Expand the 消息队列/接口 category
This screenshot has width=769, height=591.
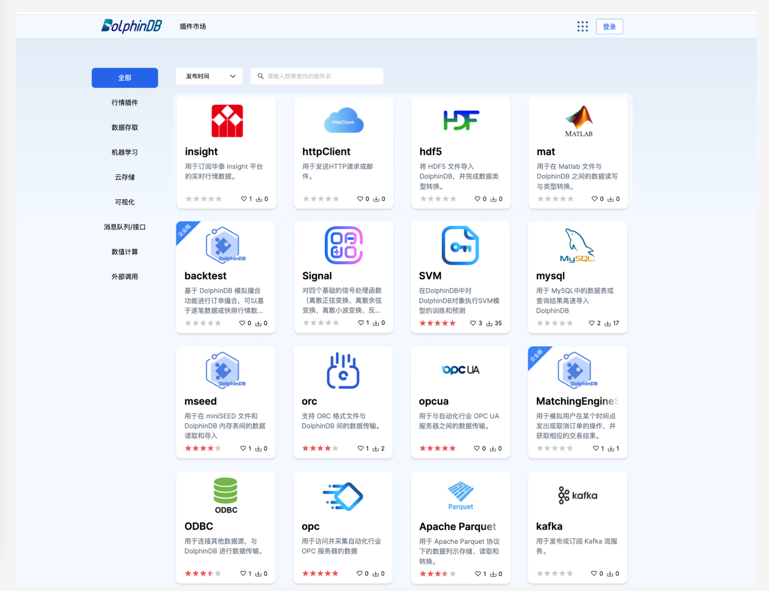tap(124, 227)
